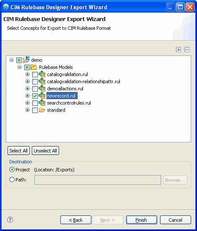Click the demo project icon
Screen dimensions: 197x231
(x=26, y=60)
